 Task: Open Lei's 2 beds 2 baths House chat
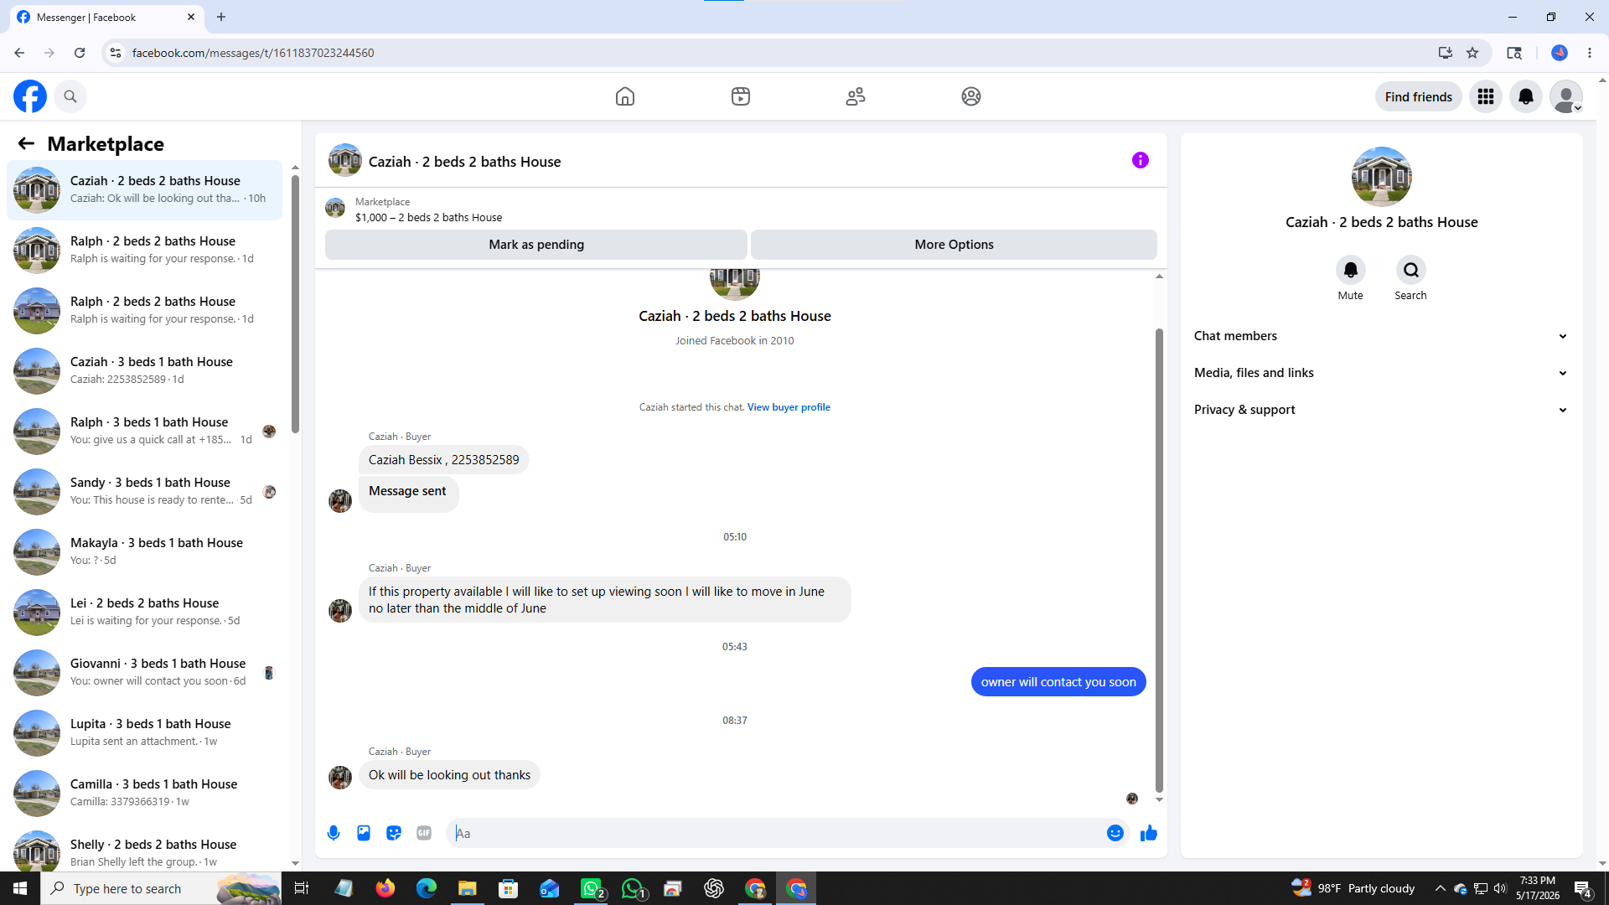click(x=145, y=613)
